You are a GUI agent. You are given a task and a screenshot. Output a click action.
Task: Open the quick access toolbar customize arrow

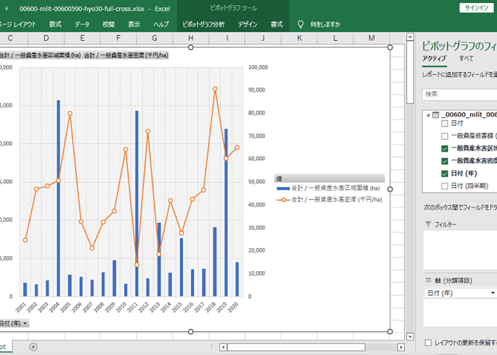pyautogui.click(x=6, y=9)
